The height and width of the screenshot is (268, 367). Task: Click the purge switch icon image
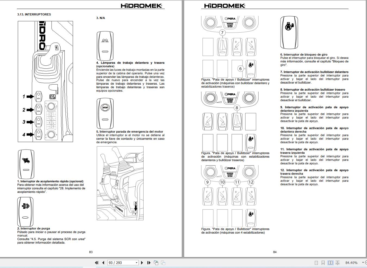pyautogui.click(x=25, y=212)
